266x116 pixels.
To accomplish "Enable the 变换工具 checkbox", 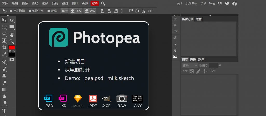I will coord(30,11).
